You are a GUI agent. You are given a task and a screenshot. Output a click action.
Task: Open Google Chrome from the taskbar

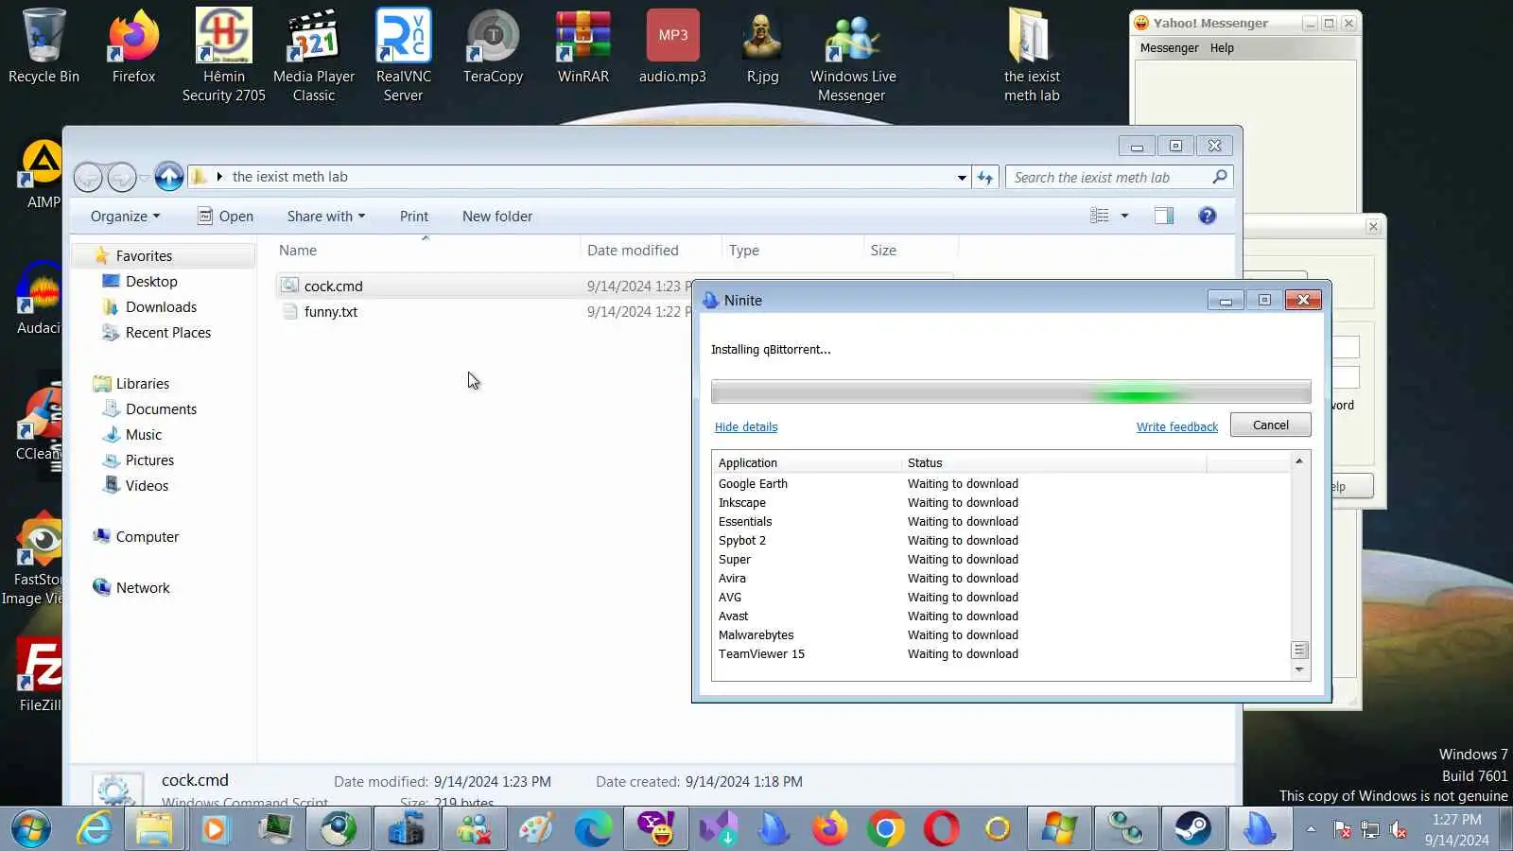pyautogui.click(x=886, y=829)
